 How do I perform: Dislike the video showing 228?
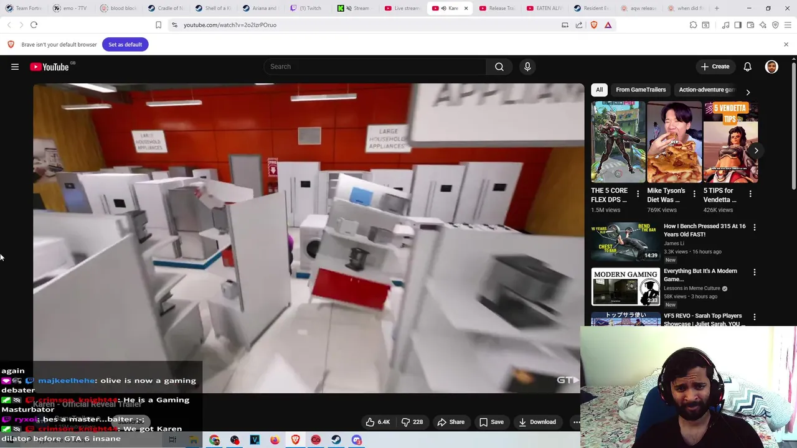click(x=412, y=422)
